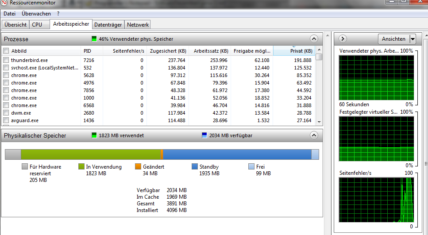Click the green icon beside 1823 MB verwendet

[x=94, y=135]
